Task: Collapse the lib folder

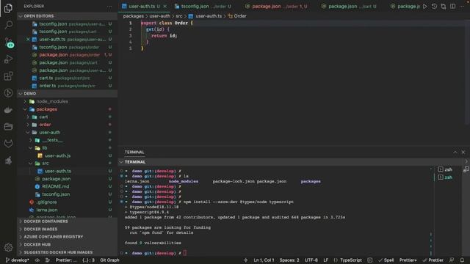Action: [x=67, y=148]
